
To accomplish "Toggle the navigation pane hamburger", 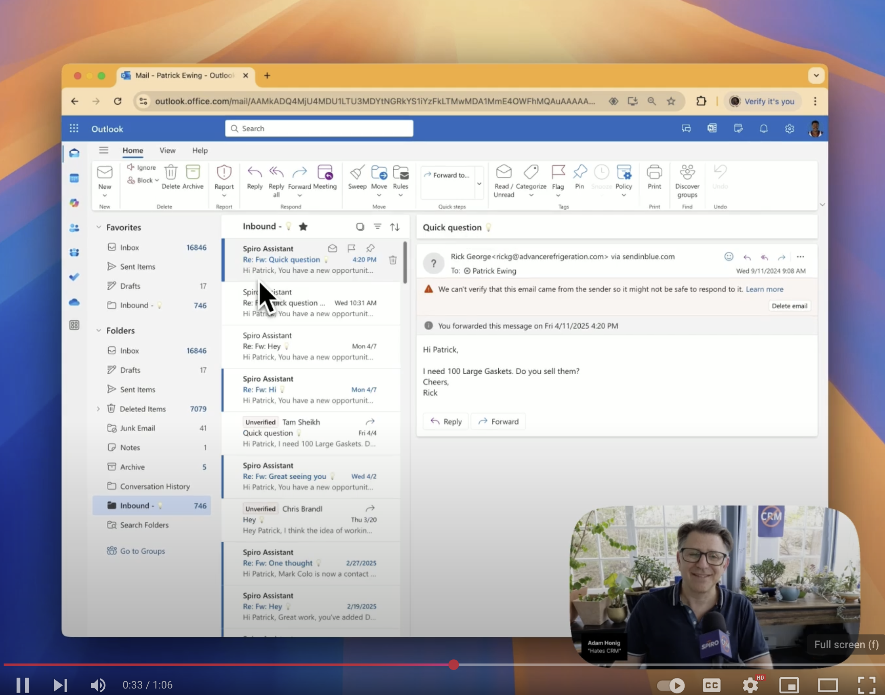I will [x=104, y=150].
